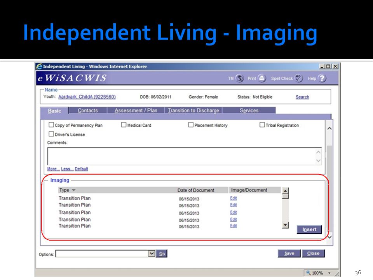Image resolution: width=373 pixels, height=280 pixels.
Task: Check the Placement History box
Action: [x=191, y=125]
